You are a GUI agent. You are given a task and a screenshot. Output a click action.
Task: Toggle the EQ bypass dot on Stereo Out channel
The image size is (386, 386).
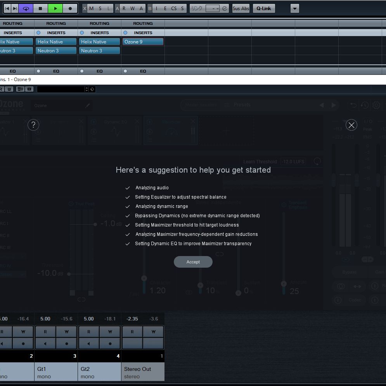[125, 71]
